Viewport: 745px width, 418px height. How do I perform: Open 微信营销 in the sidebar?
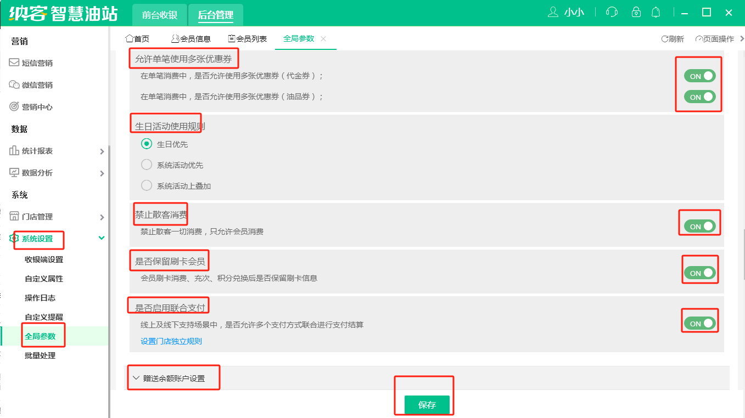tap(37, 85)
